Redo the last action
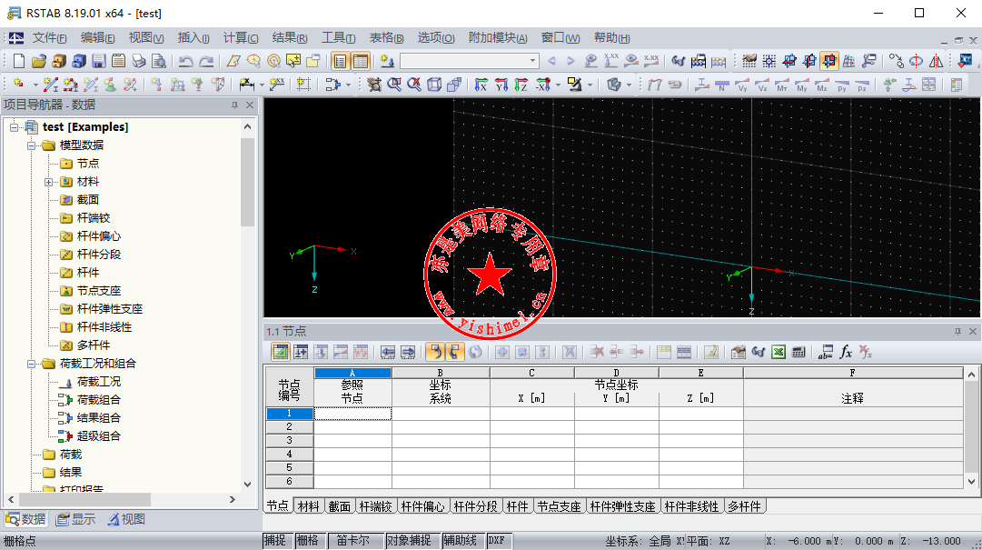 click(206, 61)
